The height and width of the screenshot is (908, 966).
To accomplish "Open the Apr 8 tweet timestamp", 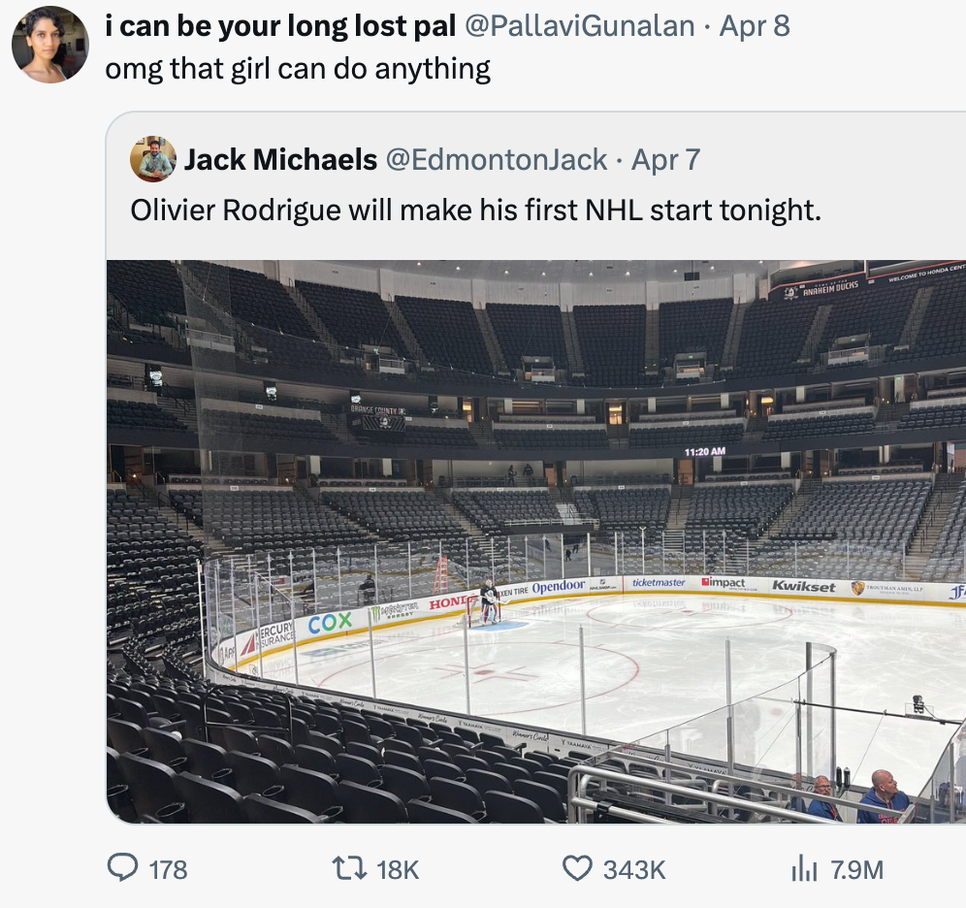I will click(755, 26).
